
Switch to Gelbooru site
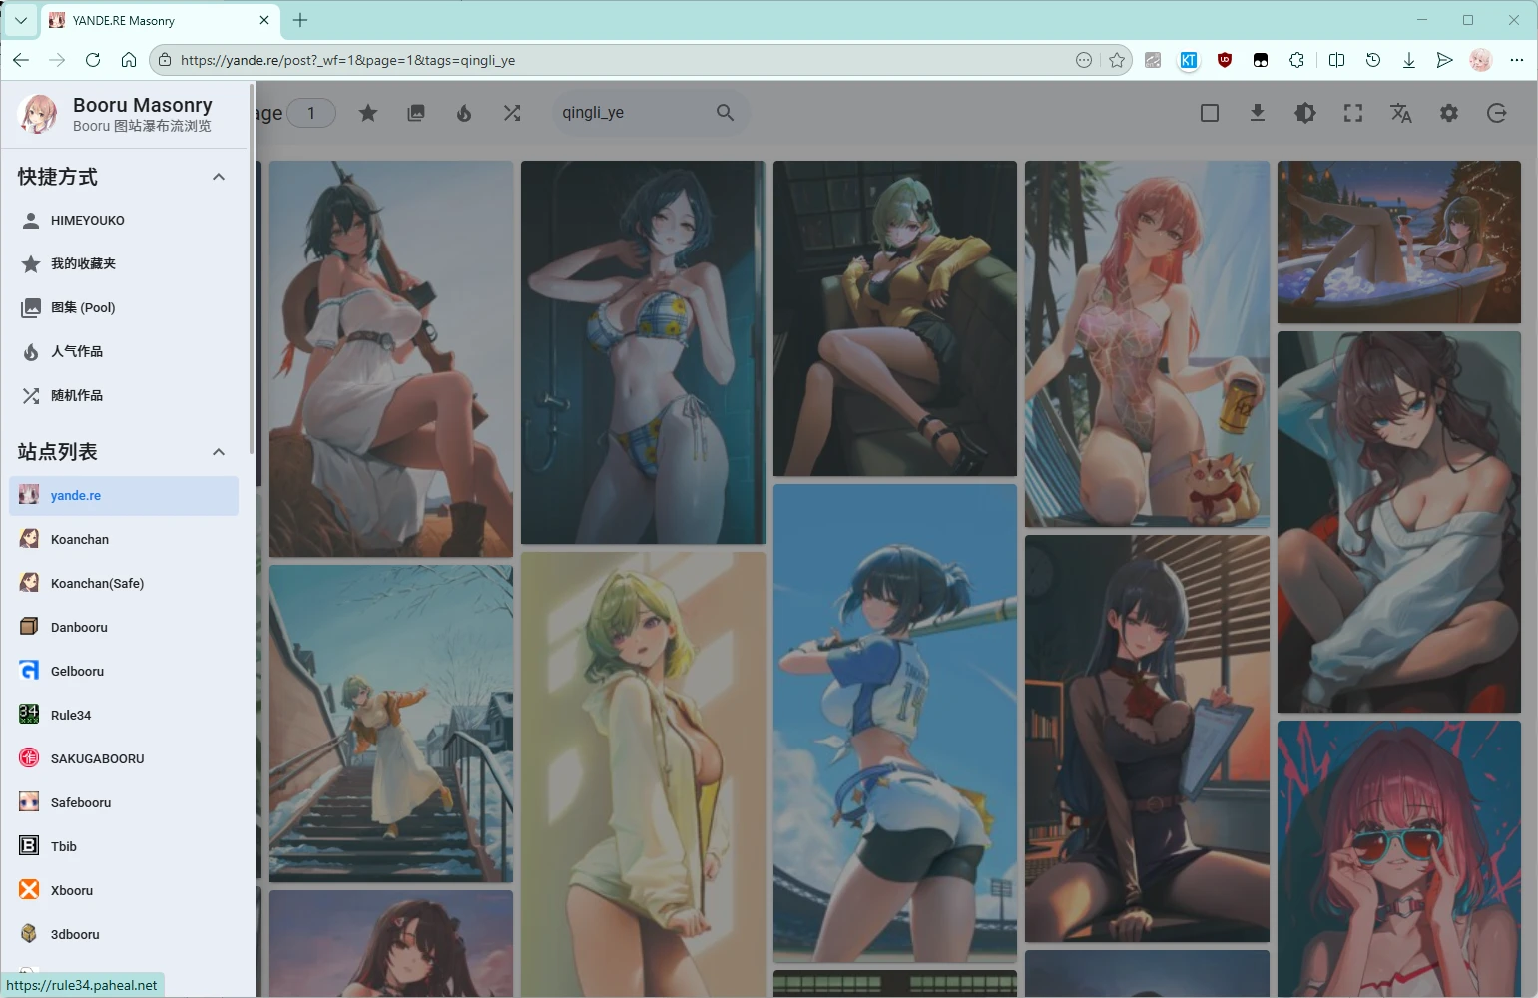124,672
